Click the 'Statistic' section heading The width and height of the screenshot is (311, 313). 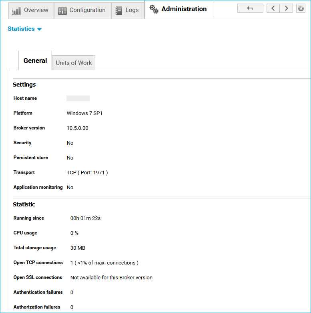tap(24, 204)
